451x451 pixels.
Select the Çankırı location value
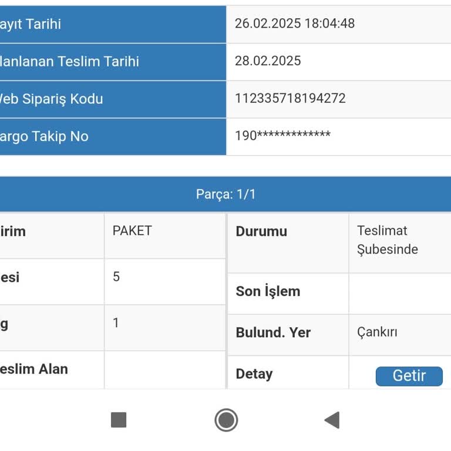click(x=377, y=332)
